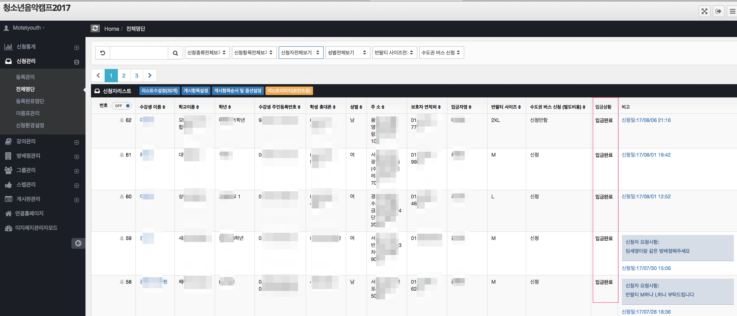
Task: Click the magnifier search icon
Action: tap(175, 53)
